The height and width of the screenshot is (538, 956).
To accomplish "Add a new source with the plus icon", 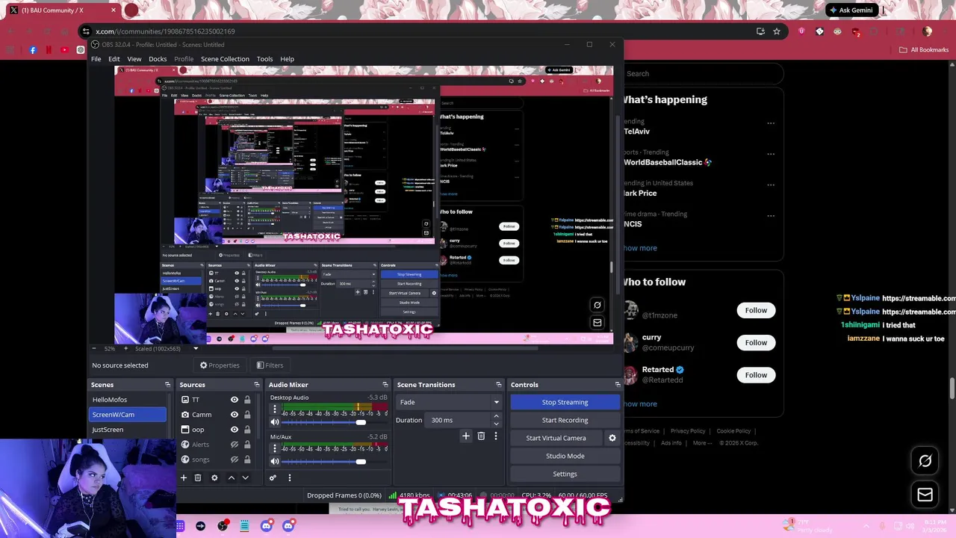I will 184,477.
